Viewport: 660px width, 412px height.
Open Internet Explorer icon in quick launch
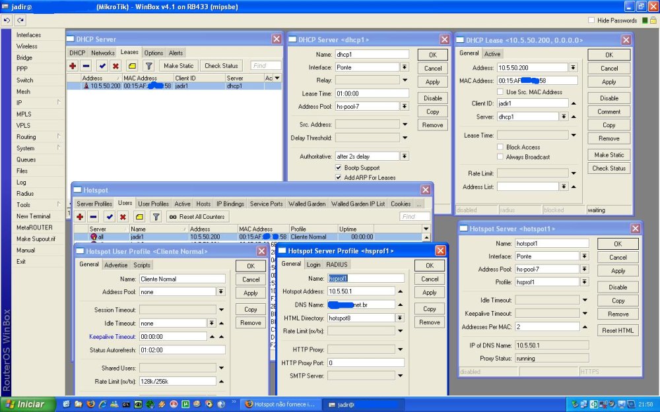tap(102, 405)
